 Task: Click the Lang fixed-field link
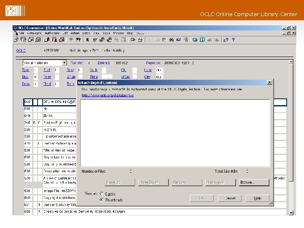click(x=148, y=70)
